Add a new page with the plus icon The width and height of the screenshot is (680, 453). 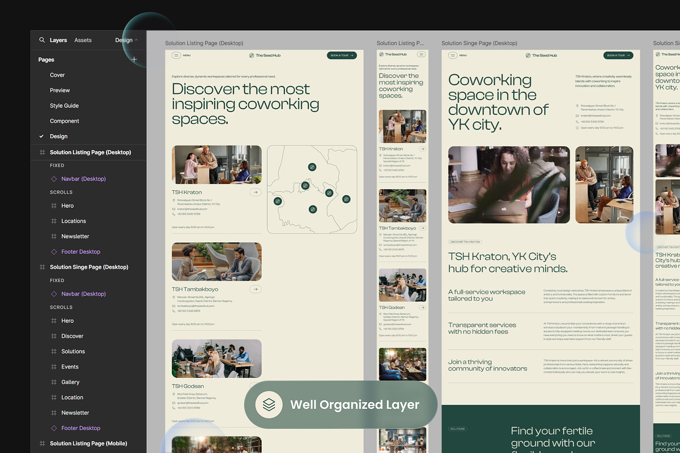[134, 59]
